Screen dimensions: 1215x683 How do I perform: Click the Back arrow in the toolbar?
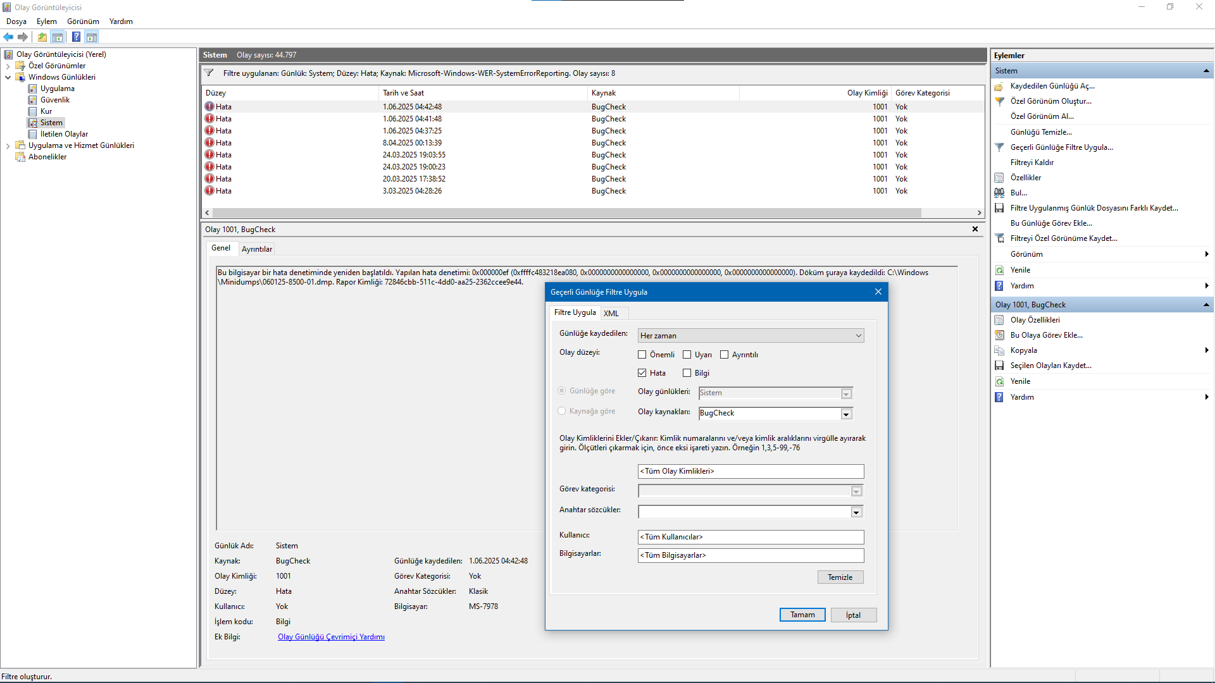(8, 37)
